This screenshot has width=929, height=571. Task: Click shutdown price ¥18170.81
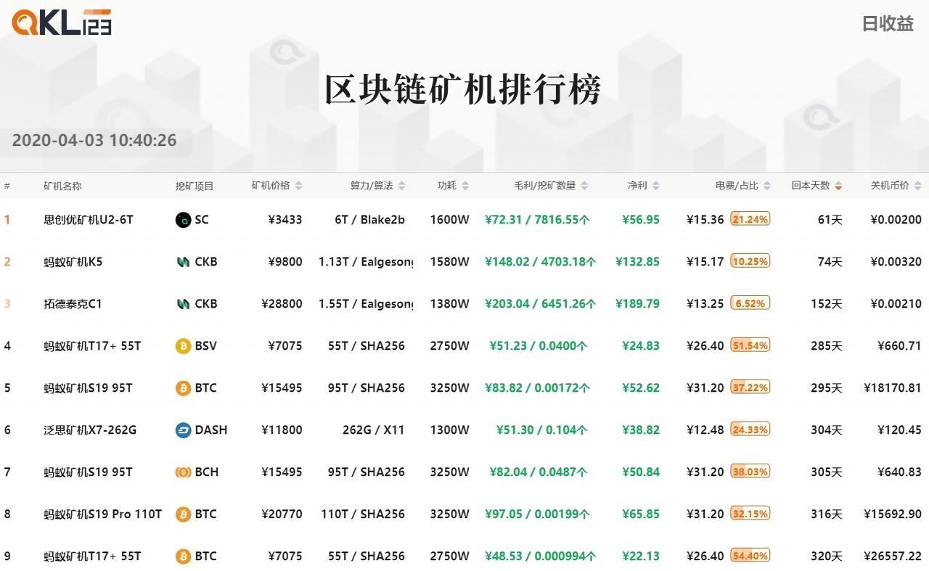pyautogui.click(x=893, y=388)
